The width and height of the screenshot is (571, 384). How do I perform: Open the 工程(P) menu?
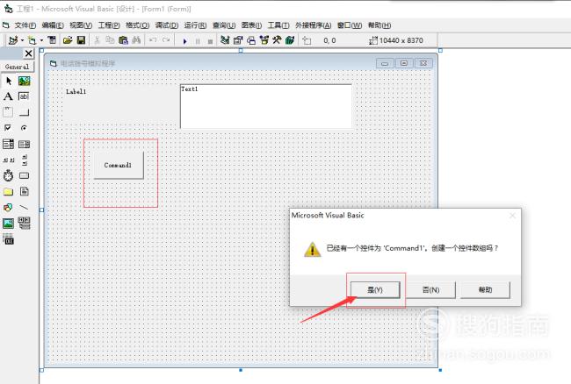109,25
